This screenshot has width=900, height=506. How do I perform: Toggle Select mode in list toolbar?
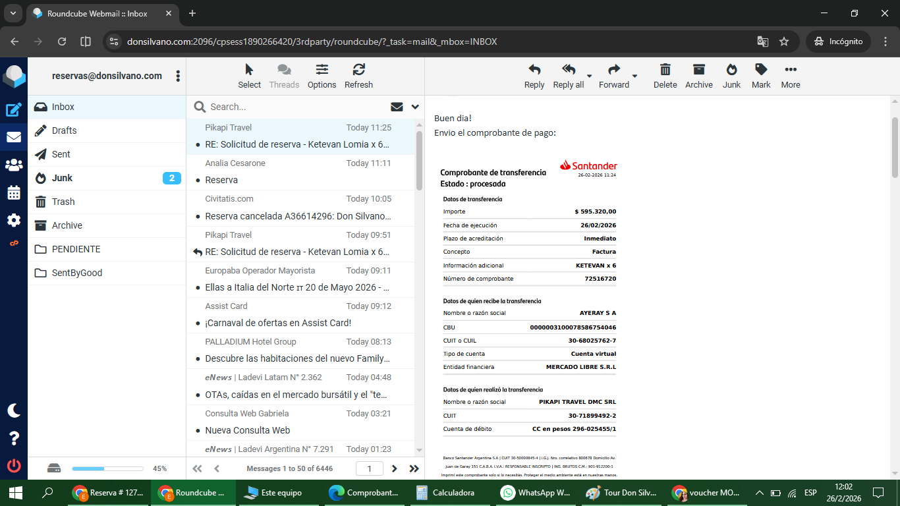click(x=249, y=75)
